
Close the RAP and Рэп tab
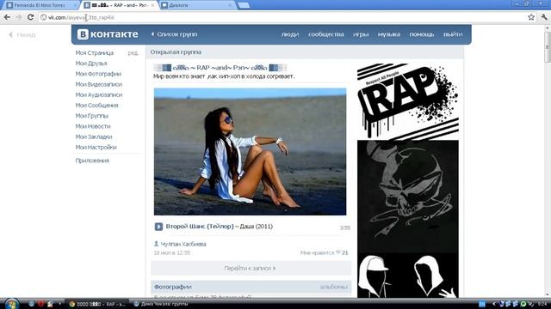click(x=152, y=5)
